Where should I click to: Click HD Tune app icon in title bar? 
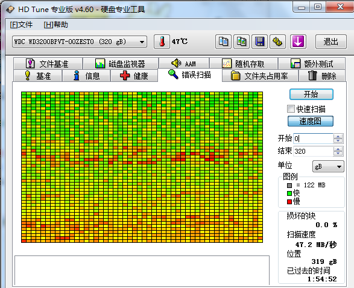coord(10,10)
